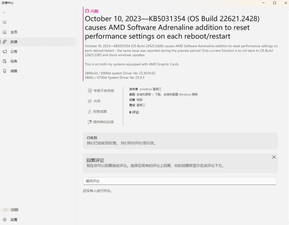The width and height of the screenshot is (289, 225).
Task: Click 提供类似反馈 button label
Action: (103, 122)
